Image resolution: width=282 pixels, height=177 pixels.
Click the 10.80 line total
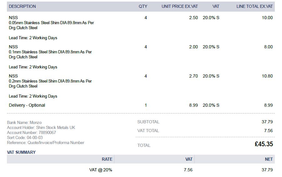pyautogui.click(x=267, y=76)
